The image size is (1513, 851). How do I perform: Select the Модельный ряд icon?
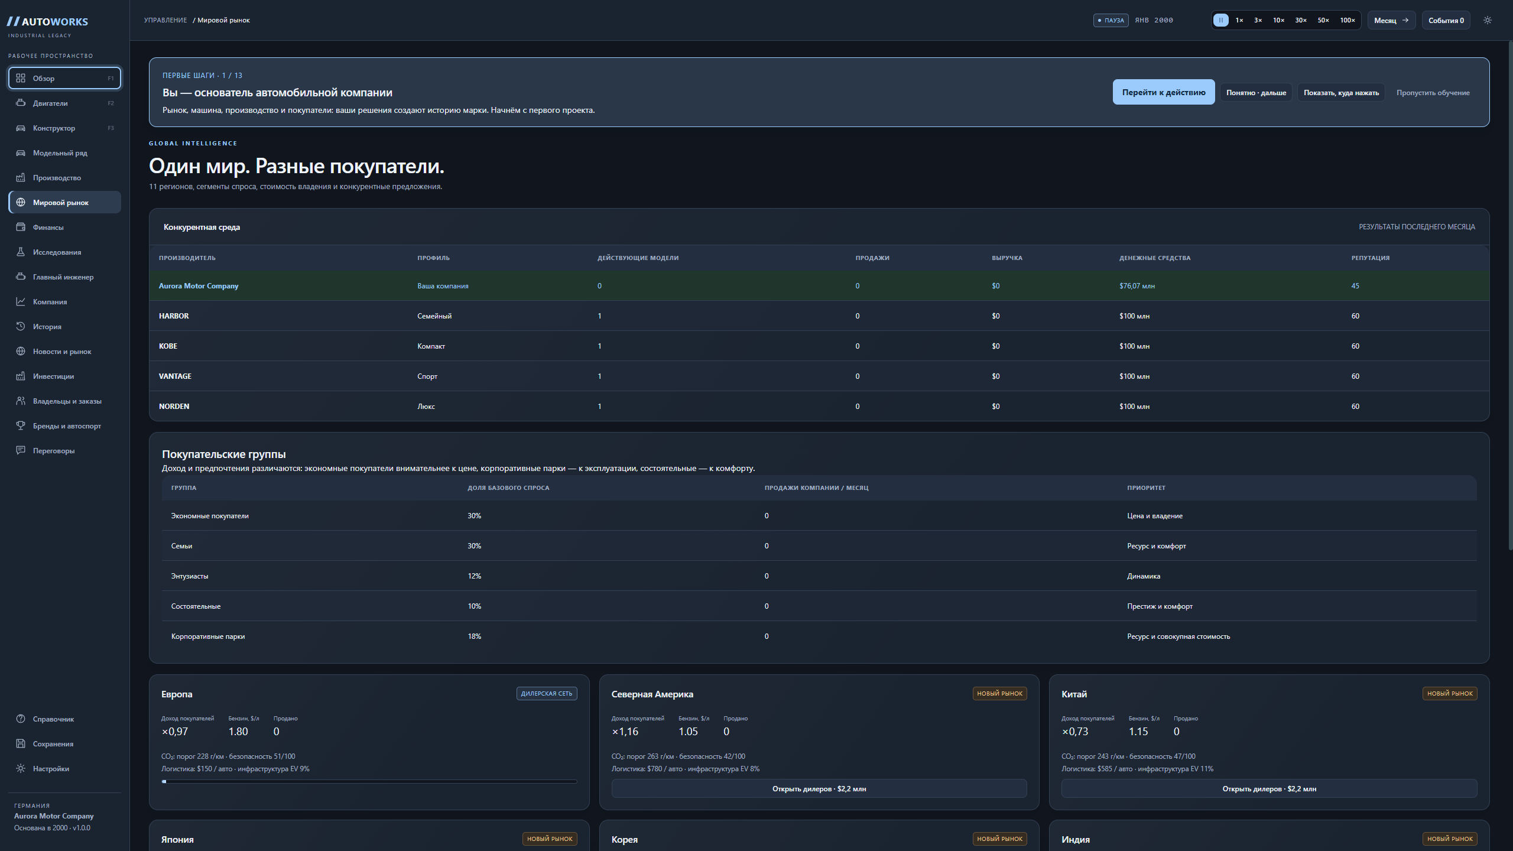(21, 152)
